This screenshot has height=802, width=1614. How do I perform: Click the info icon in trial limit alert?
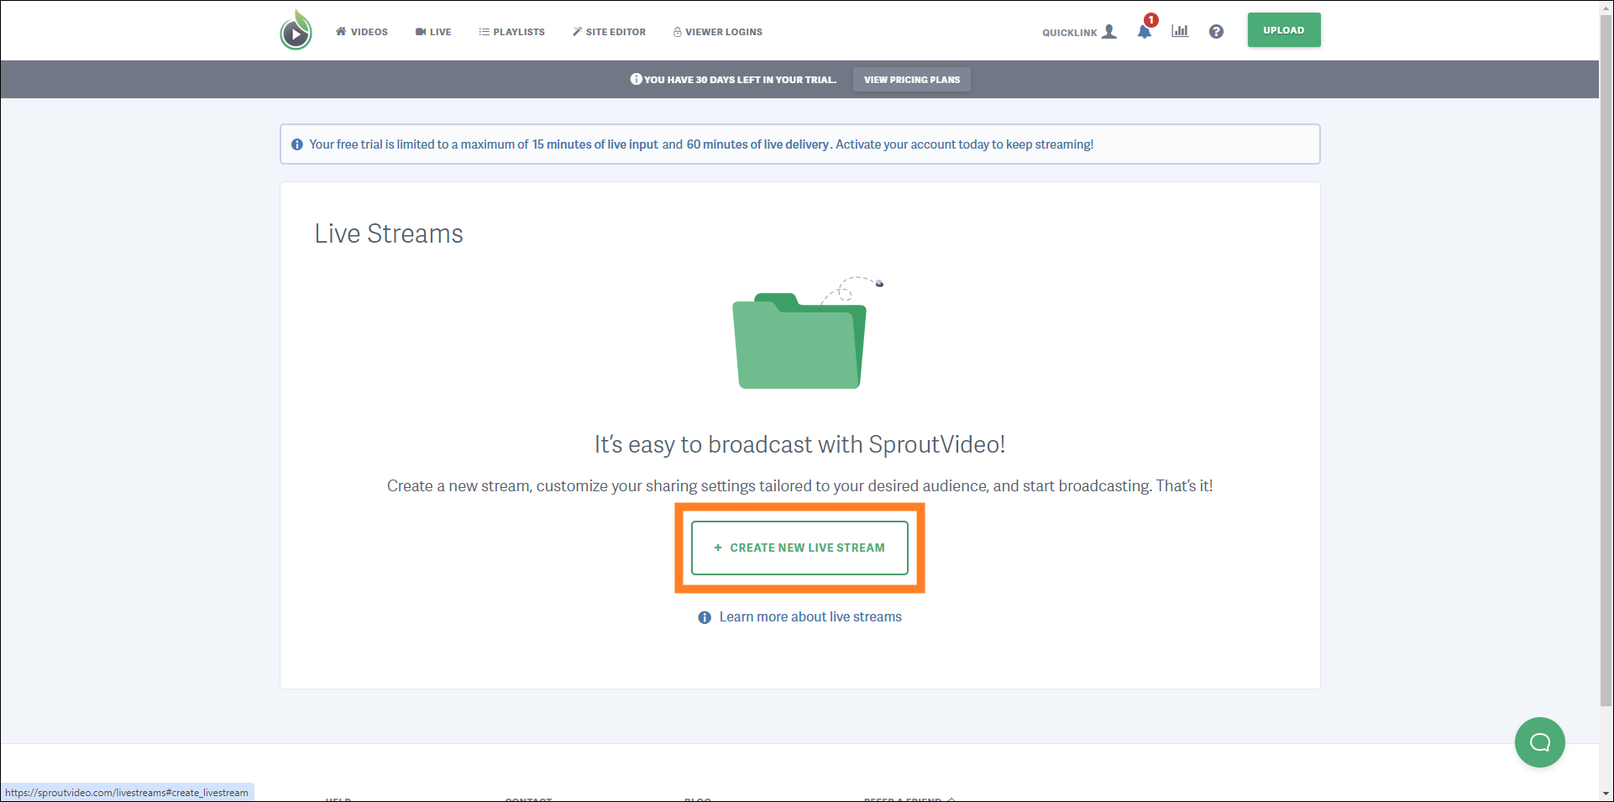(297, 144)
